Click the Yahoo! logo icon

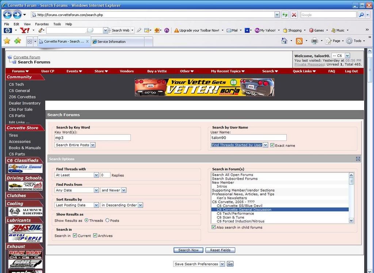[25, 30]
